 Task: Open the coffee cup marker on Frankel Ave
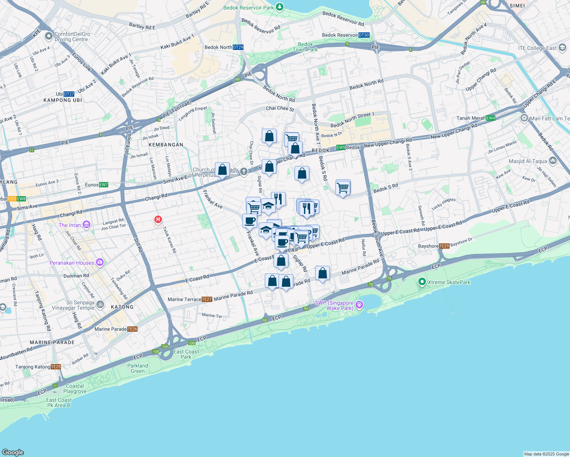pos(249,220)
